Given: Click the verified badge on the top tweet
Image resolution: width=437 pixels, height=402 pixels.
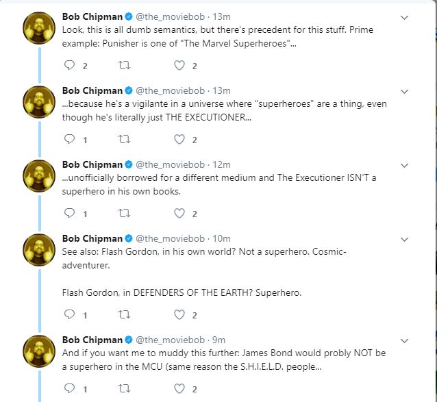Looking at the screenshot, I should click(129, 16).
